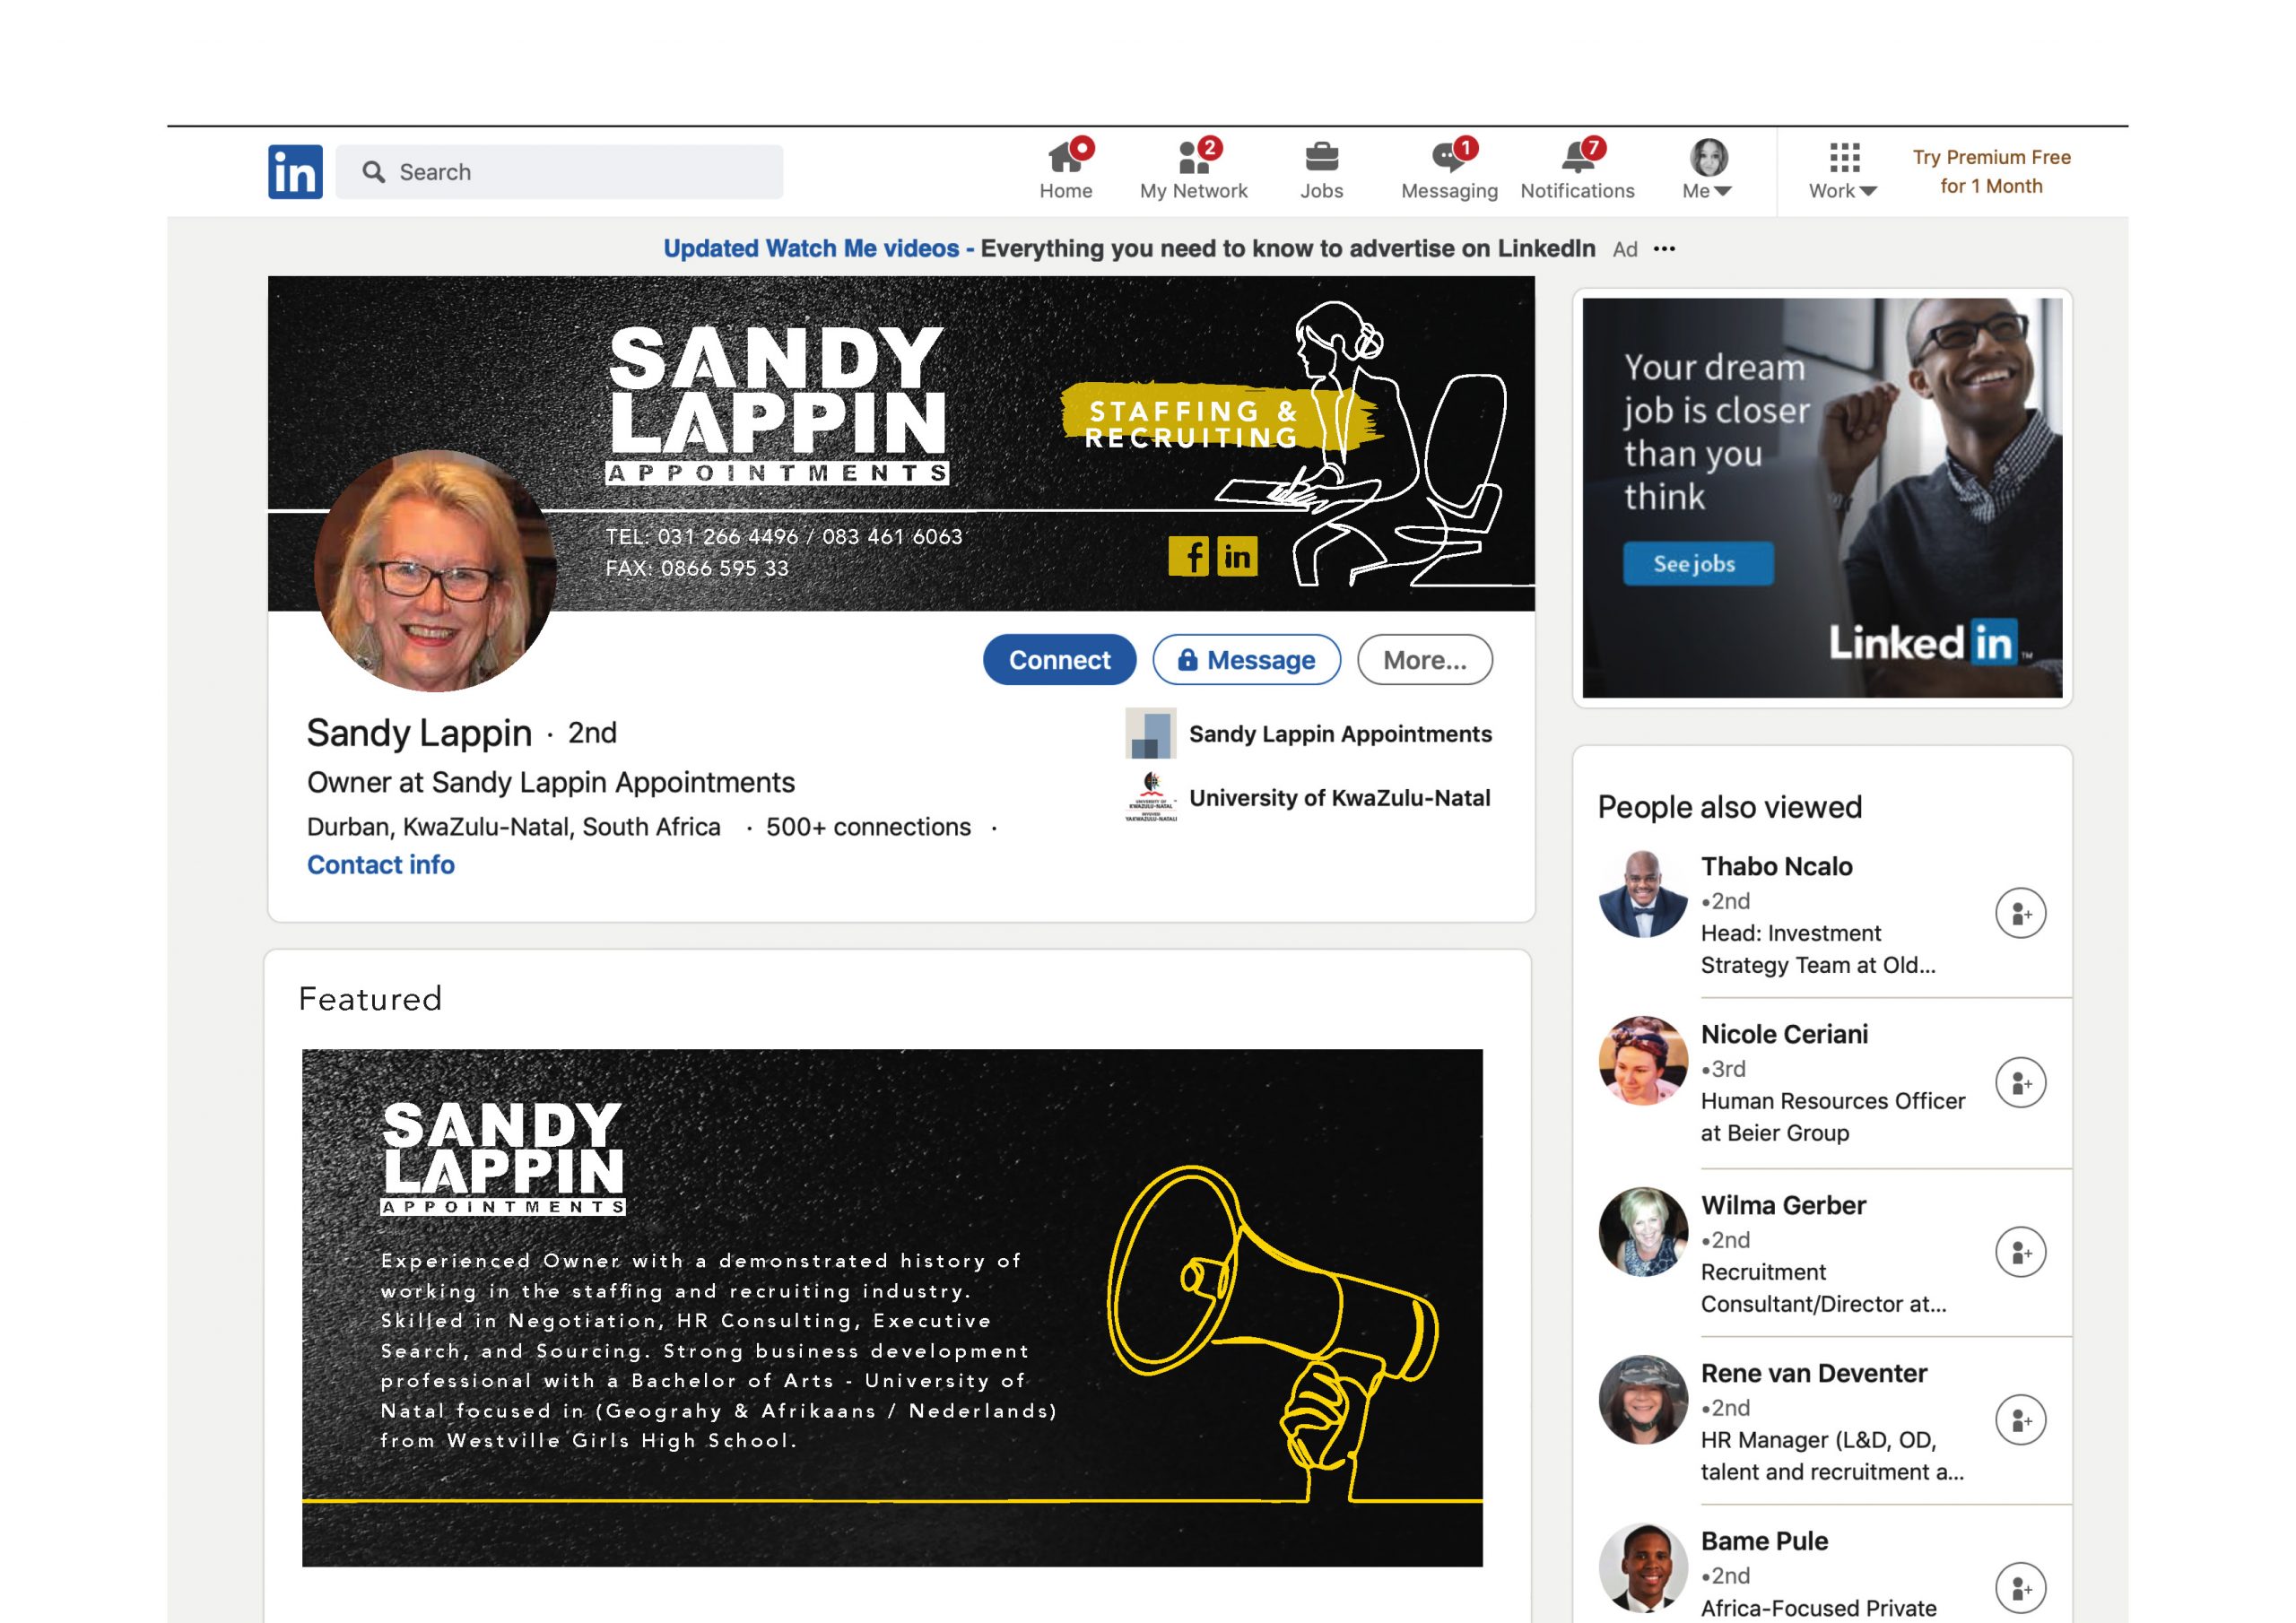Screen dimensions: 2296x1623
Task: Open Rene van Deventer's profile photo
Action: [1642, 1399]
